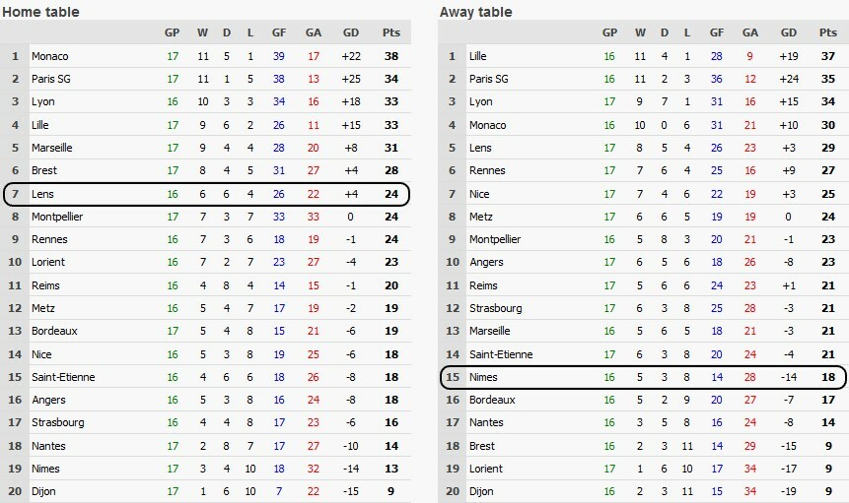Click Strasbourg in the Away table

pyautogui.click(x=496, y=308)
